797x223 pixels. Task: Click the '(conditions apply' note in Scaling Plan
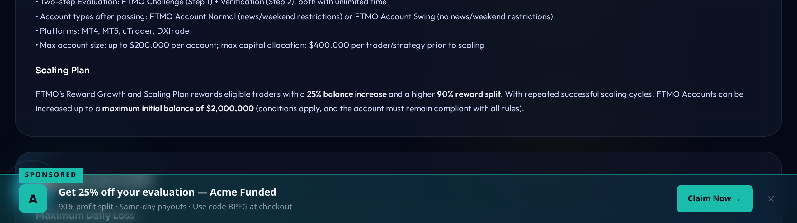(288, 108)
